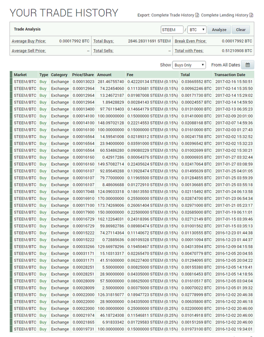
Task: Click the Total with Fees label
Action: coord(189,51)
